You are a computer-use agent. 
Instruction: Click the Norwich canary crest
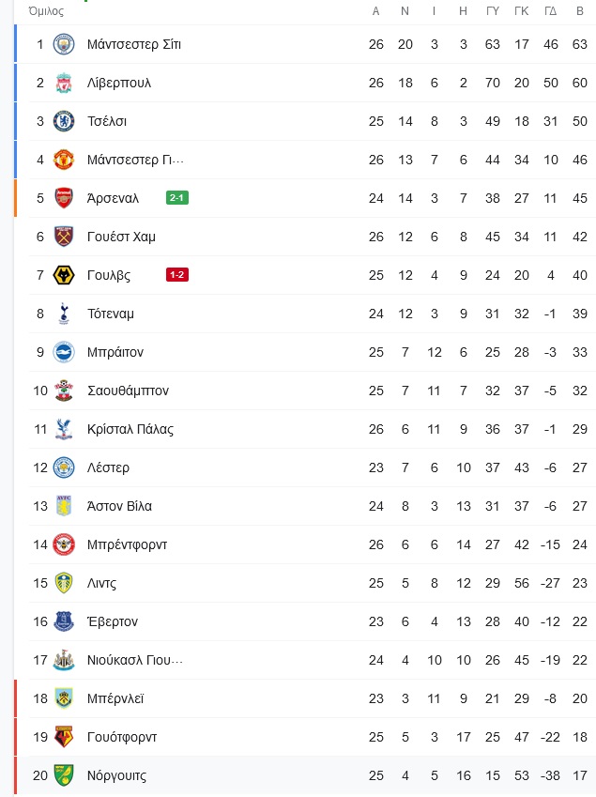point(64,775)
